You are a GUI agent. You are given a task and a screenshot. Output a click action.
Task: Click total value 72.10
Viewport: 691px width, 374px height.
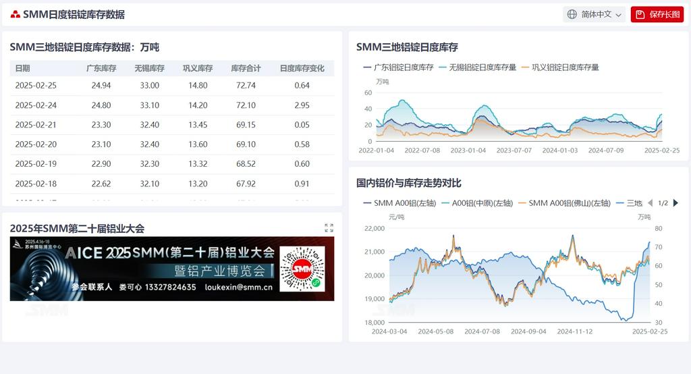(x=246, y=105)
